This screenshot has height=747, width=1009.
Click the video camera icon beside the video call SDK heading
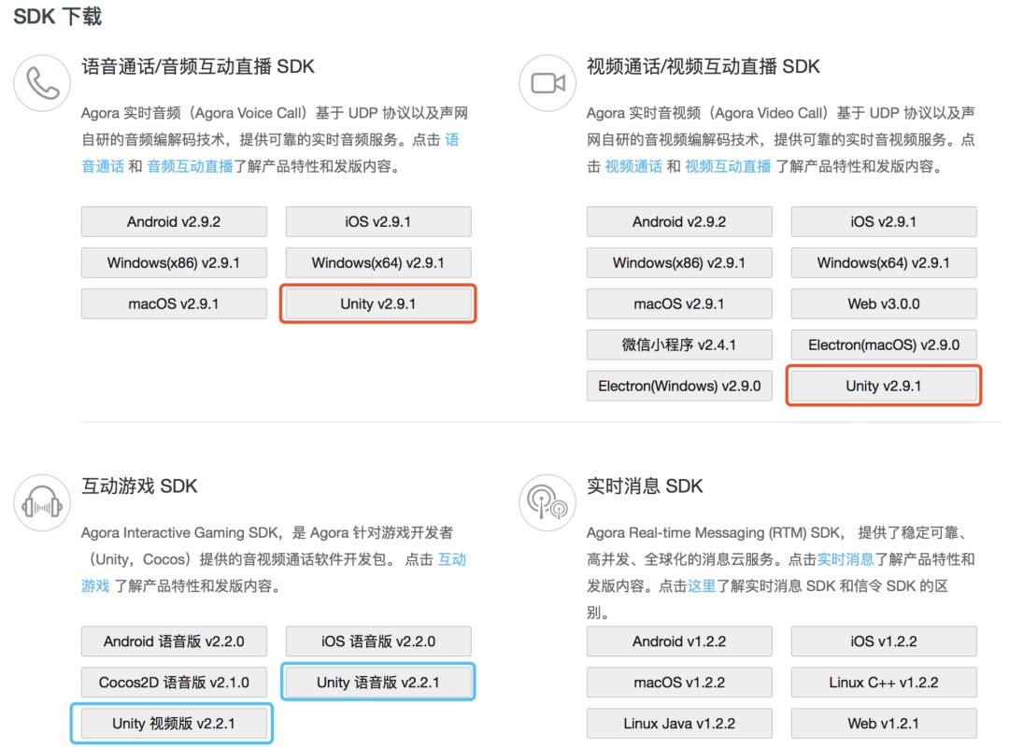click(547, 83)
